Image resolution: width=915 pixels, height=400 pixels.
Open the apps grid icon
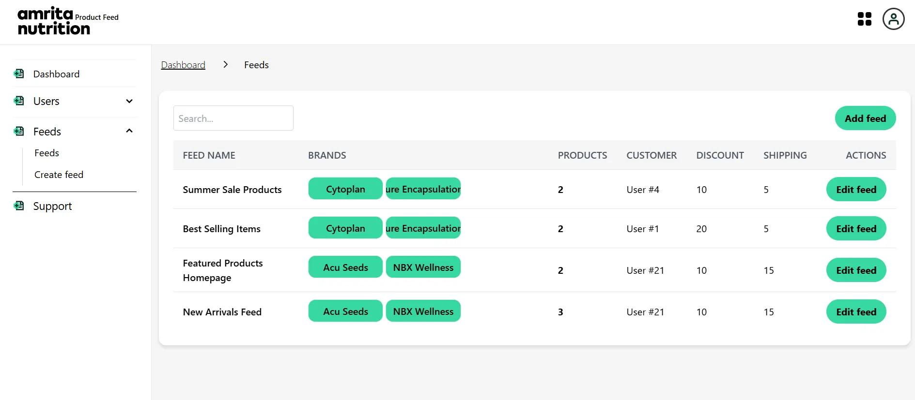(x=864, y=19)
